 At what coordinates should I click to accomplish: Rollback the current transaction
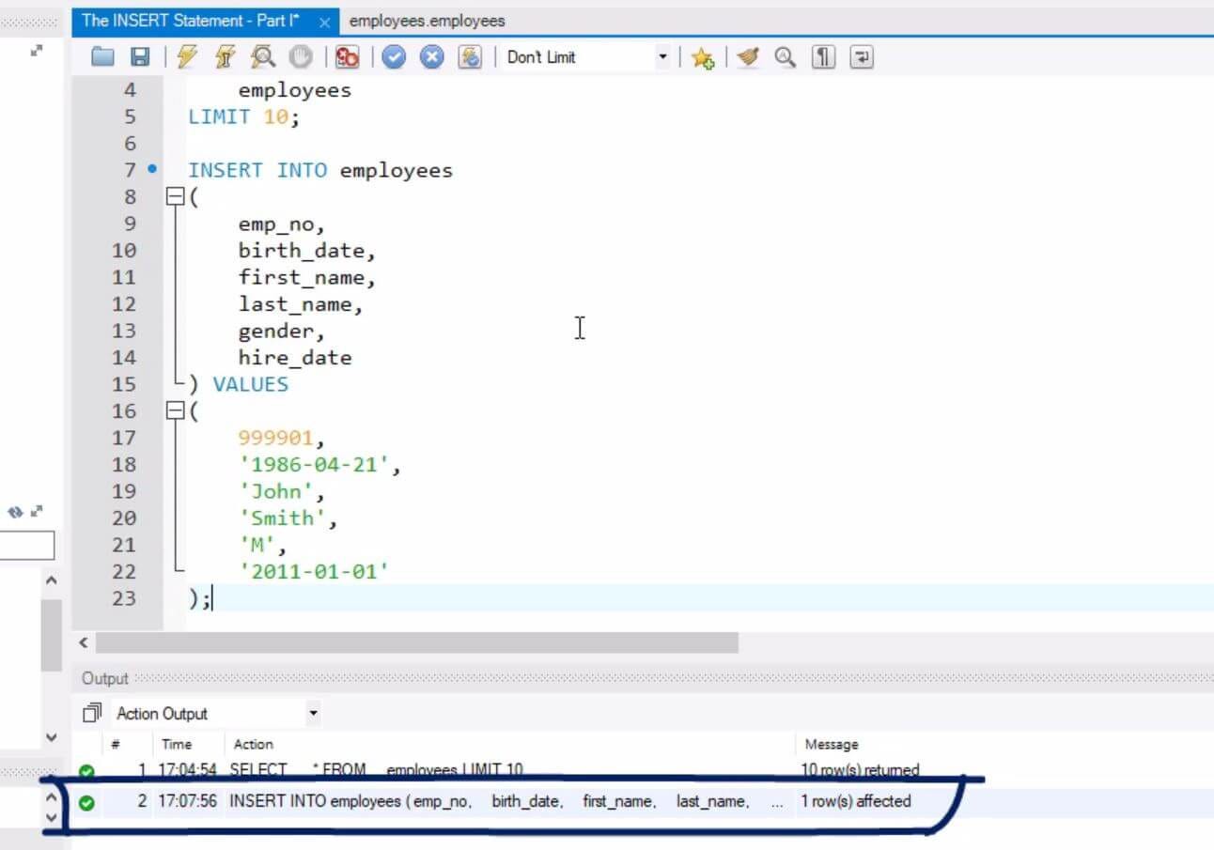click(430, 56)
